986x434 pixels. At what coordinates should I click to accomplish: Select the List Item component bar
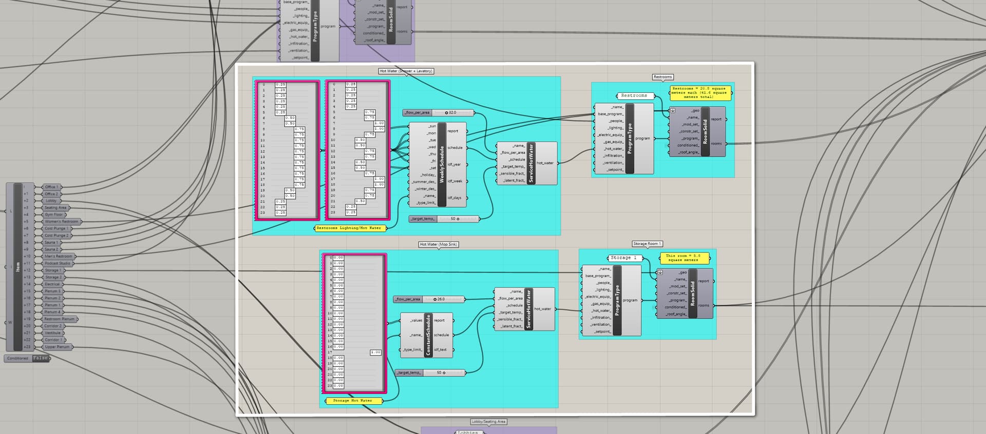[18, 267]
